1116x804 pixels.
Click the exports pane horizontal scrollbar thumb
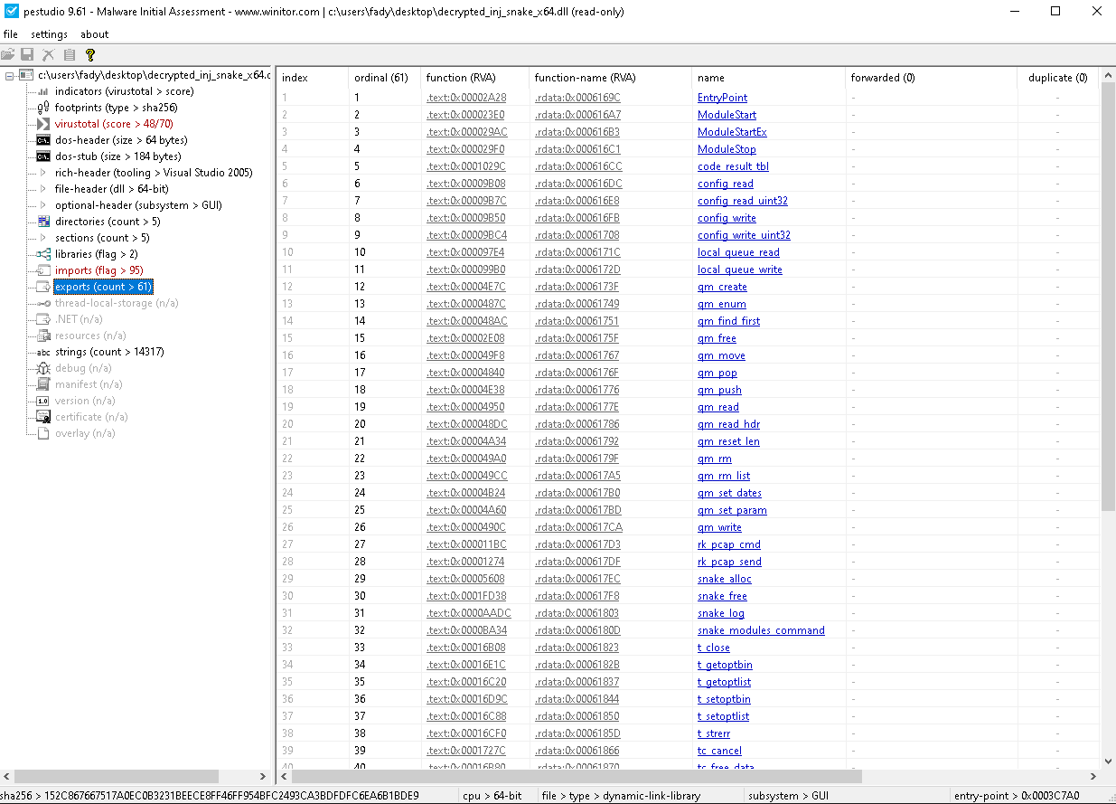577,776
